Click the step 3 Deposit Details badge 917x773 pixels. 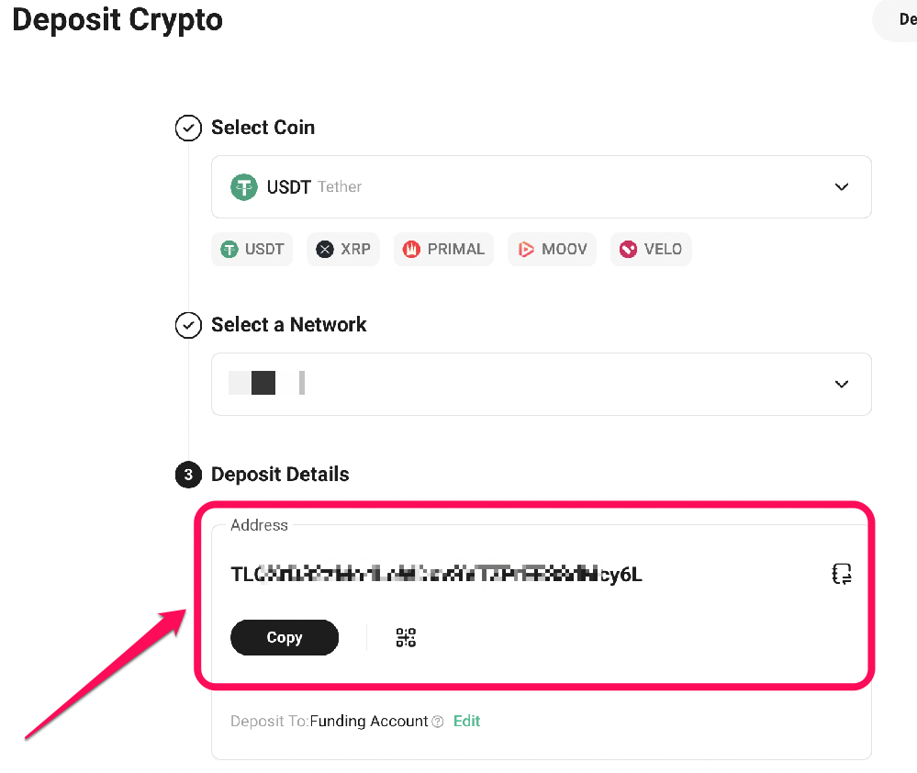tap(188, 475)
